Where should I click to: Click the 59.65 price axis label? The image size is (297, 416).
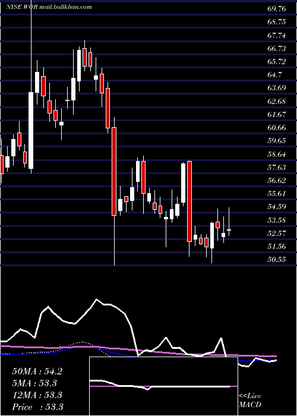pyautogui.click(x=277, y=141)
